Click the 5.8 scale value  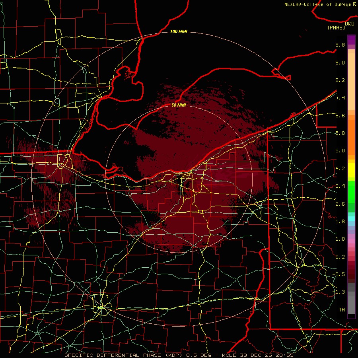[340, 133]
